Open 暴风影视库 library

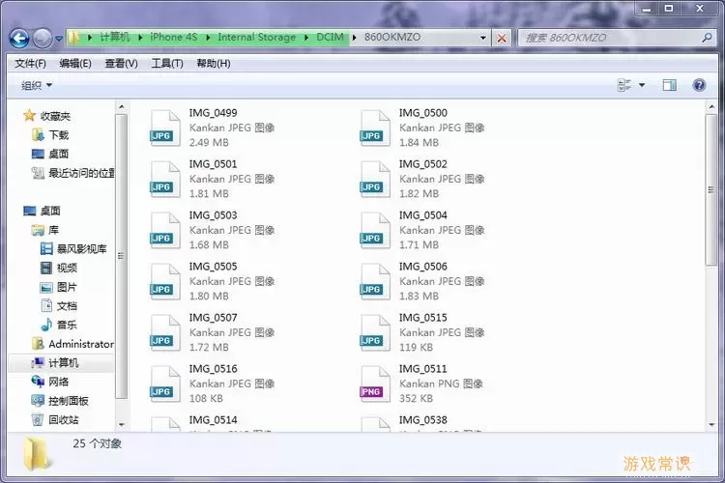click(x=73, y=249)
